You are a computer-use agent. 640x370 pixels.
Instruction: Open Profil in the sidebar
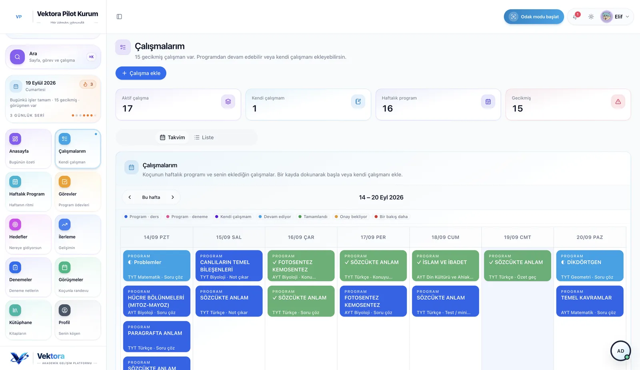coord(78,320)
